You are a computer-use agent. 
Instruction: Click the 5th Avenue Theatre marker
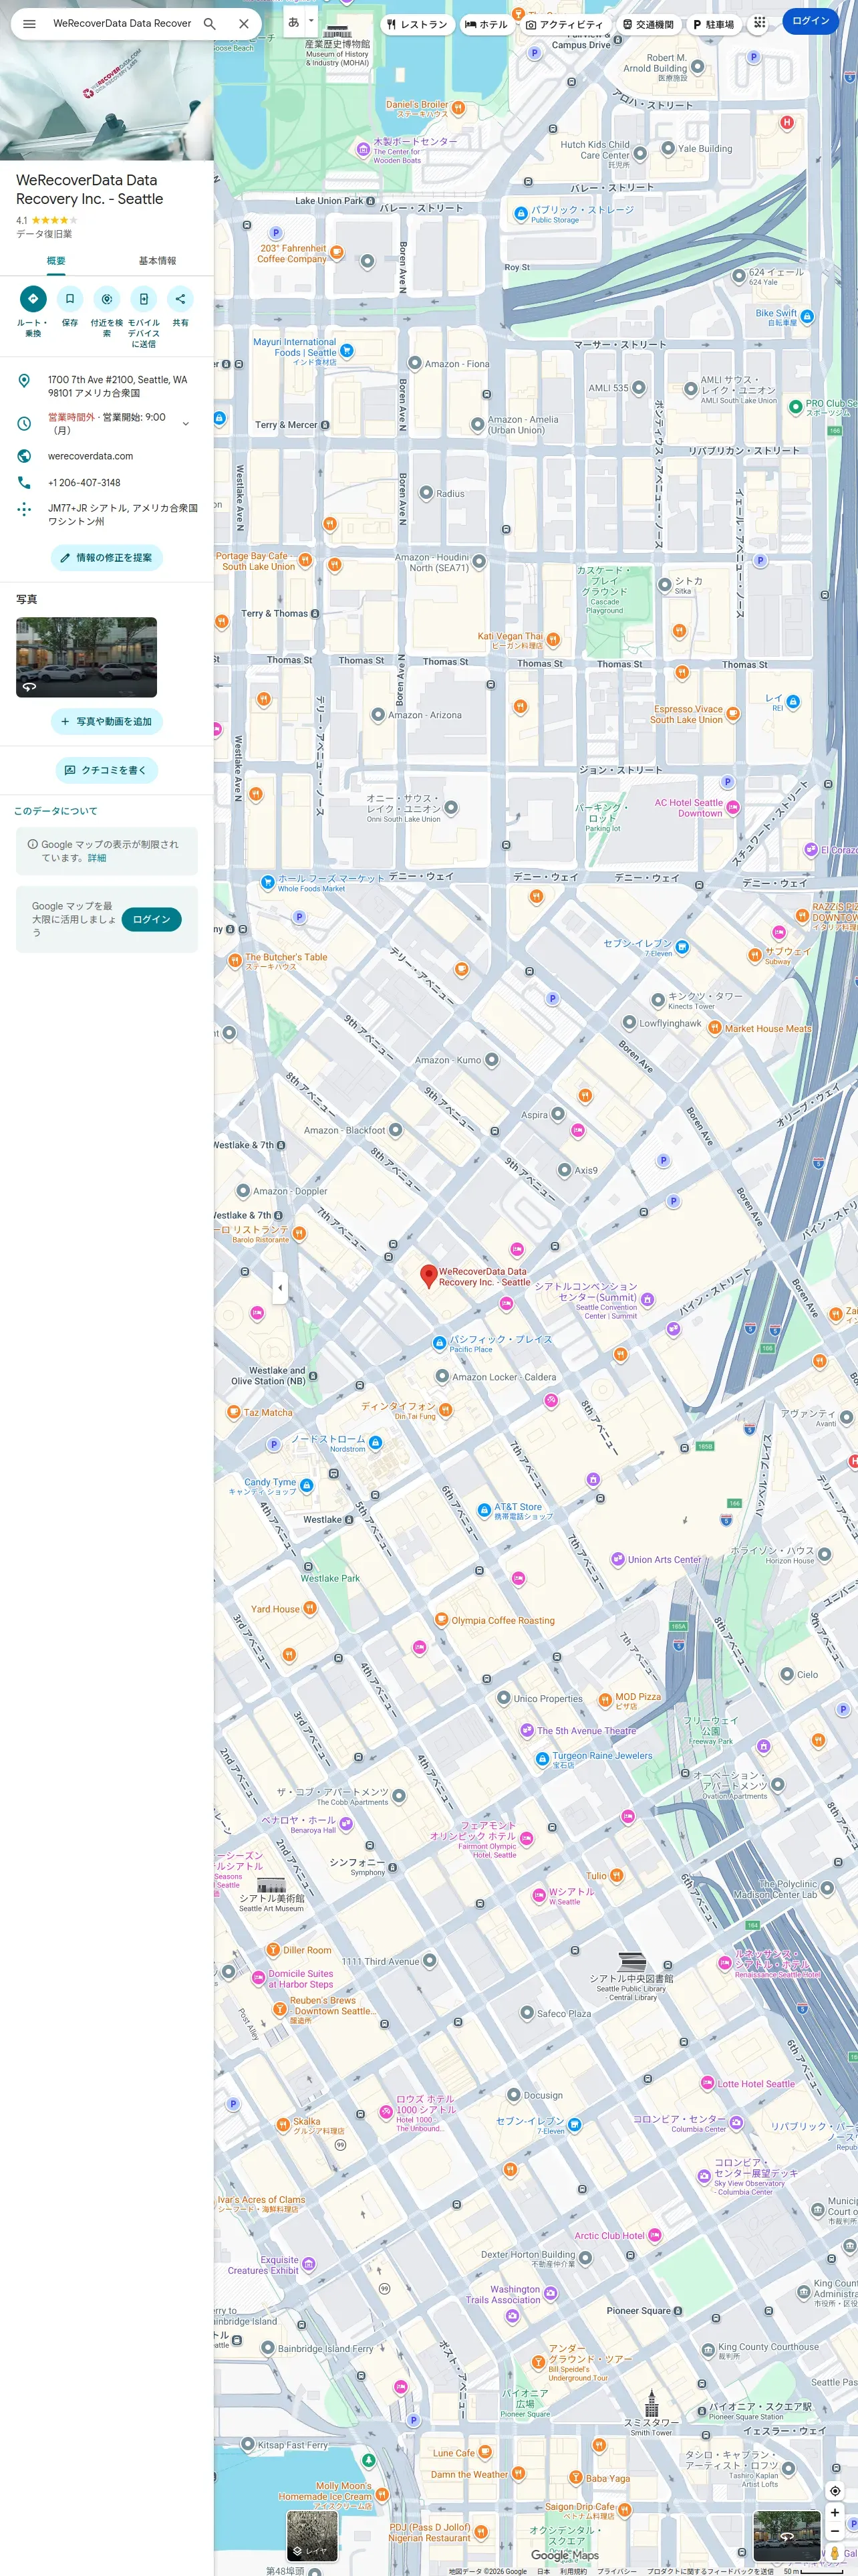527,1730
